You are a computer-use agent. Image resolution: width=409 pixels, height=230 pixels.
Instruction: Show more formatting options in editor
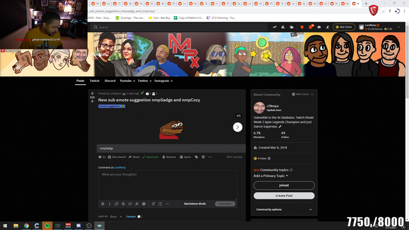click(x=167, y=204)
